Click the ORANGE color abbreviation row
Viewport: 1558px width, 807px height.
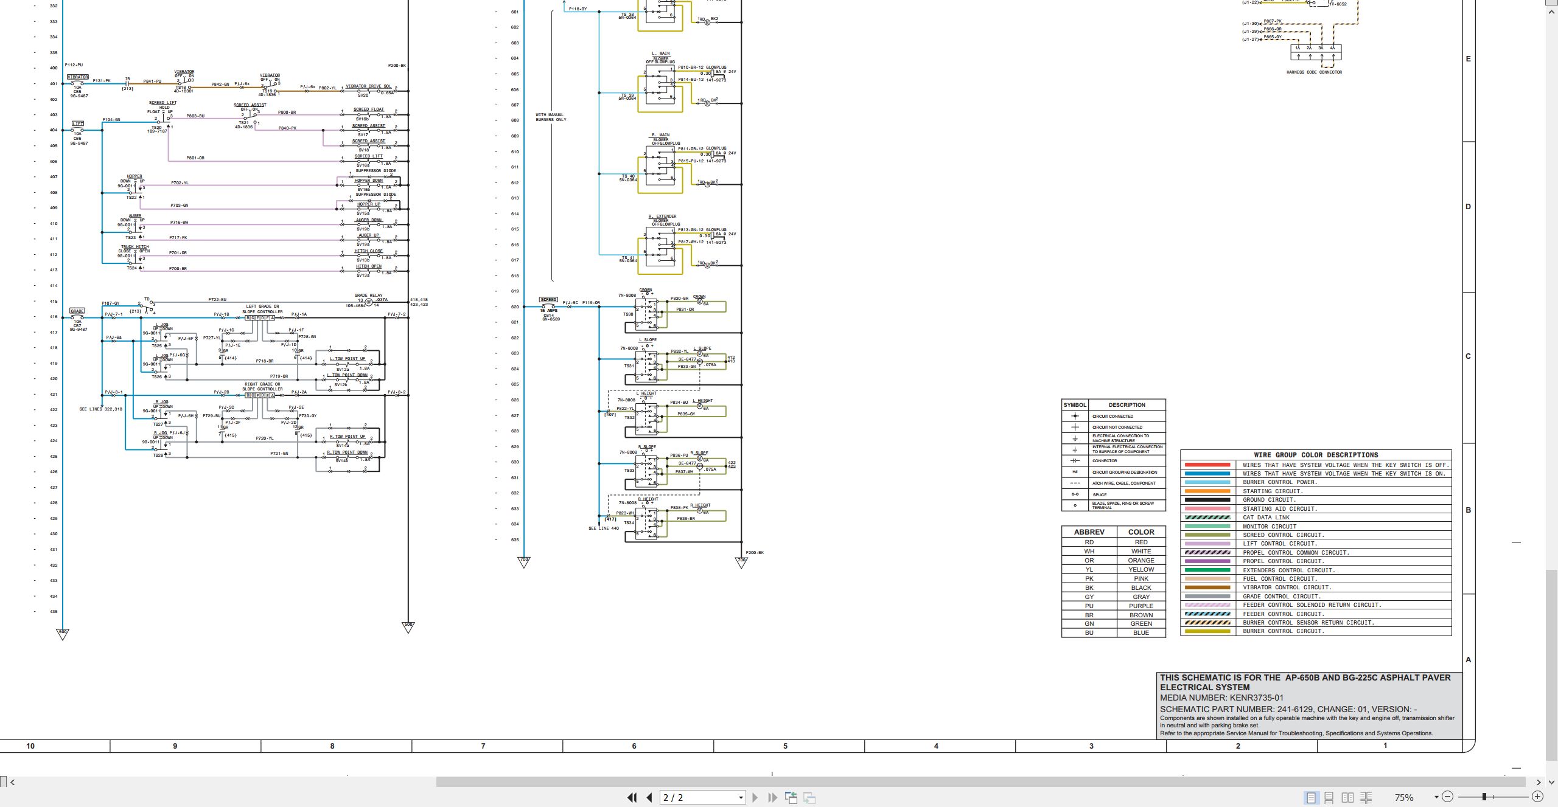tap(1114, 560)
